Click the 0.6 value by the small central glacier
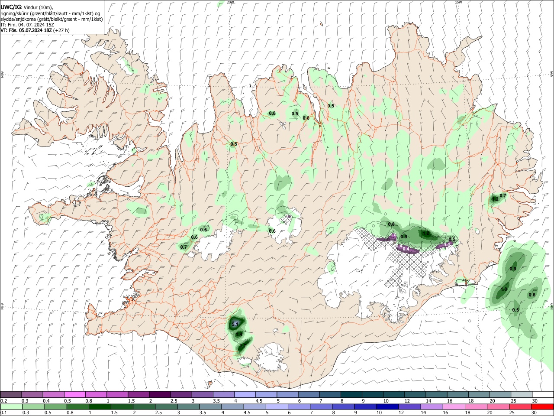 (272, 231)
